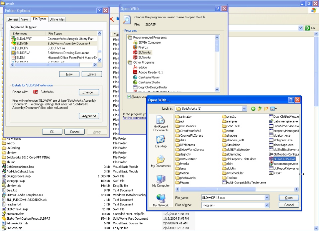Switch to the View tab
319x231 pixels.
click(24, 19)
